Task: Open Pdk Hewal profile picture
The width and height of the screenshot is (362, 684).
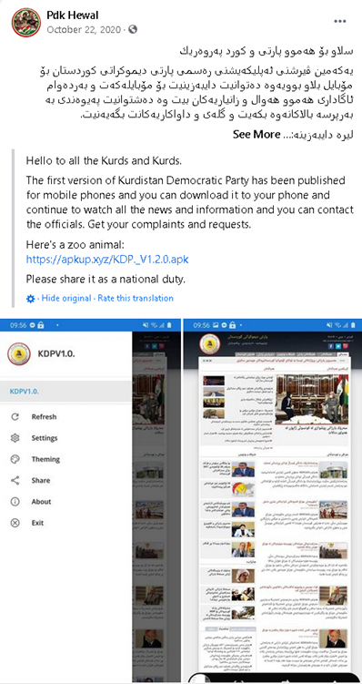Action: point(26,22)
